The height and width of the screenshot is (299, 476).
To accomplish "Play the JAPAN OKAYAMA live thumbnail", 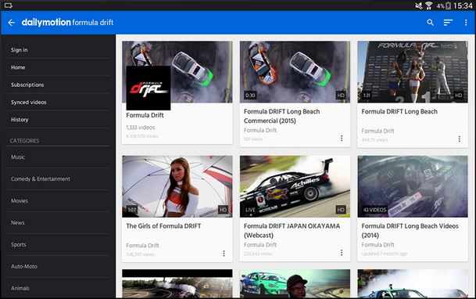I will click(x=295, y=186).
